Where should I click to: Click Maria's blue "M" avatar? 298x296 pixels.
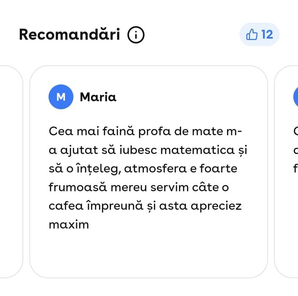click(61, 97)
